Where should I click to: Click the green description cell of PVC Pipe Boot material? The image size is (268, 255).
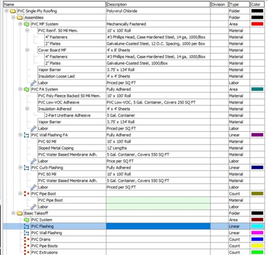pos(158,200)
